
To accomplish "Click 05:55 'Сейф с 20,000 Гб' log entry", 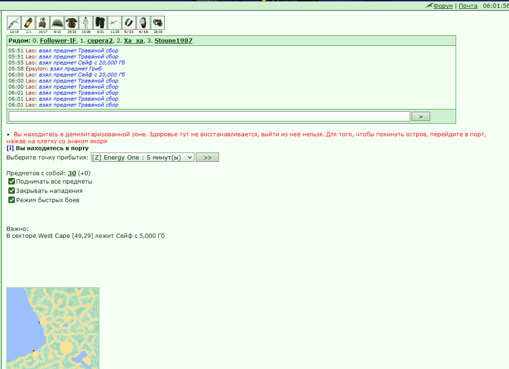I will pyautogui.click(x=66, y=63).
